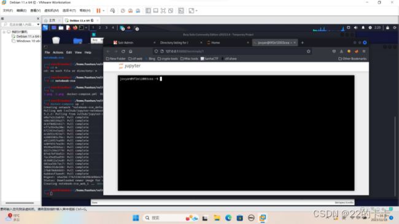Launch Firefox from the Kali panel
Viewport: 399px width, 224px height.
[x=75, y=28]
